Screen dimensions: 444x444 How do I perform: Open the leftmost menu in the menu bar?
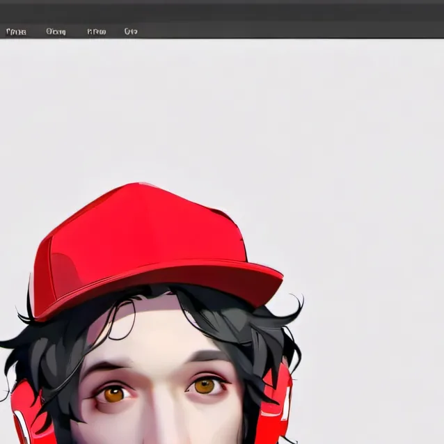pyautogui.click(x=16, y=31)
